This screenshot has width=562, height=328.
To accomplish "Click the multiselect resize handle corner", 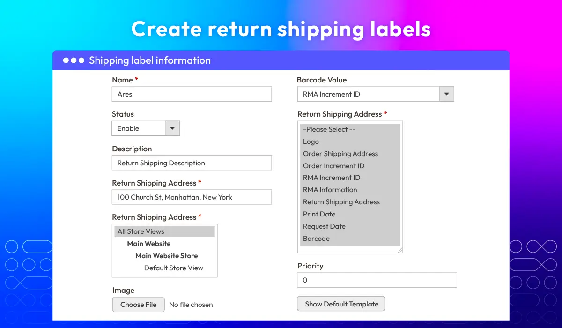I will (400, 250).
